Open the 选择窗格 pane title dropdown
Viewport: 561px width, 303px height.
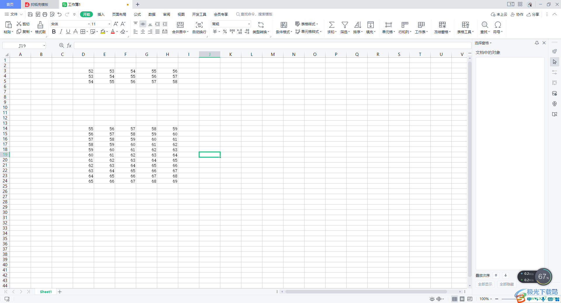(483, 43)
